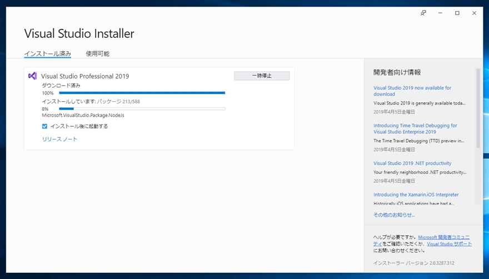Click 'The Time Travel Debugging (TTD) preview' summary
The image size is (489, 279).
click(419, 141)
